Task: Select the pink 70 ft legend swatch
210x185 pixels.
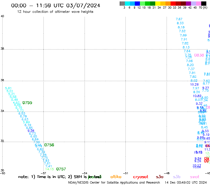Action: [x=198, y=3]
